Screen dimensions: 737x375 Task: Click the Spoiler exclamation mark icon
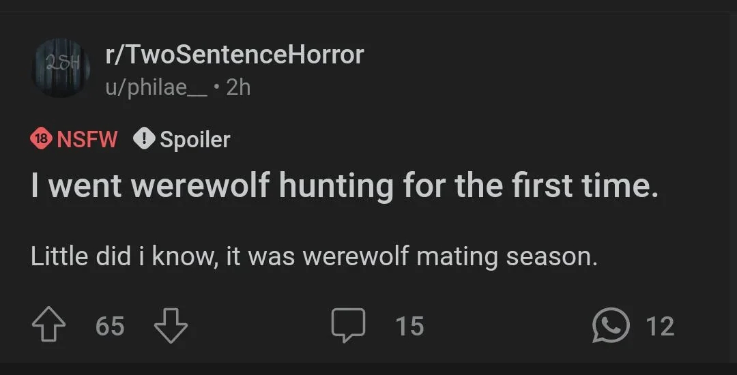[x=144, y=139]
